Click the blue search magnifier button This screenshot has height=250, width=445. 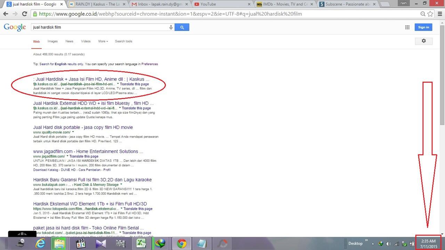coord(181,27)
